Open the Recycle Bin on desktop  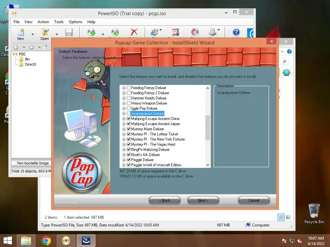[x=314, y=214]
